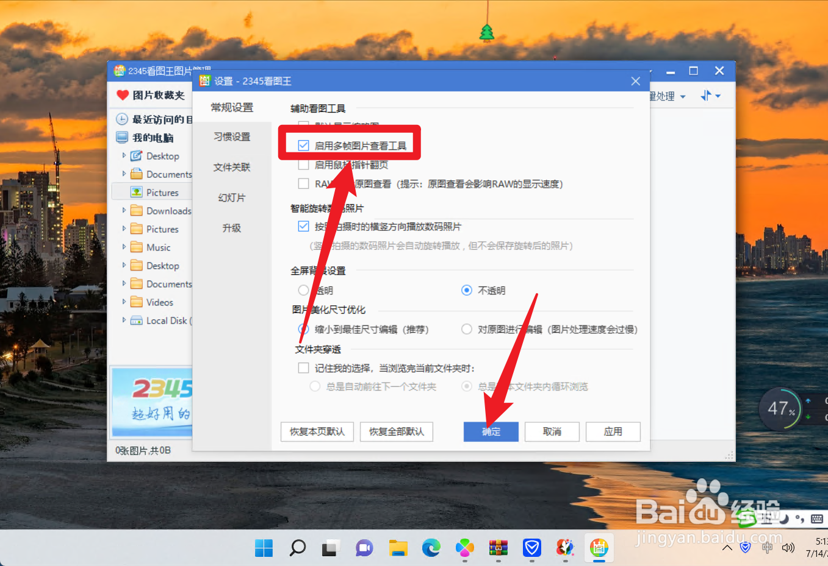Expand the Local Disk arrow
Image resolution: width=828 pixels, height=566 pixels.
coord(124,320)
